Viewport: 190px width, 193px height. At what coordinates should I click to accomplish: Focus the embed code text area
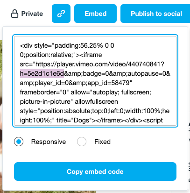click(x=95, y=81)
